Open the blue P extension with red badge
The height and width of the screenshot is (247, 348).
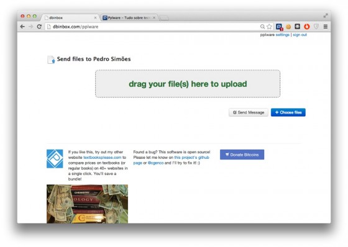(279, 27)
